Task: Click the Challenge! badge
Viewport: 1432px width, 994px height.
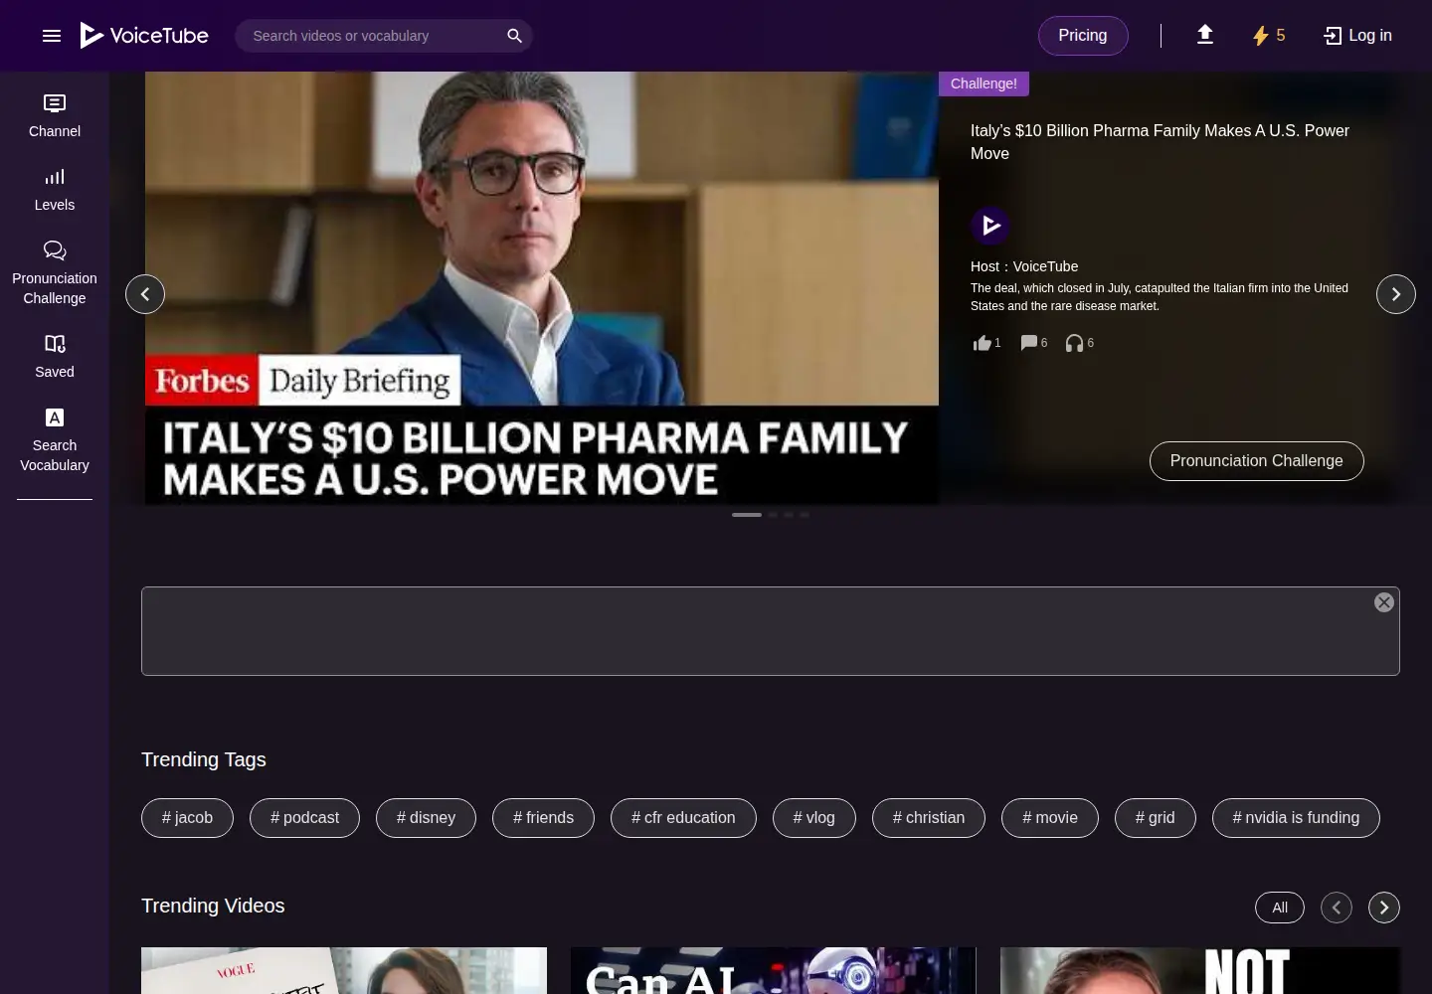Action: click(x=984, y=83)
